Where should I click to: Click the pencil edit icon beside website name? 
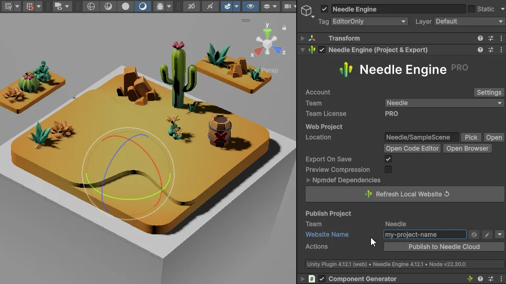(x=487, y=235)
